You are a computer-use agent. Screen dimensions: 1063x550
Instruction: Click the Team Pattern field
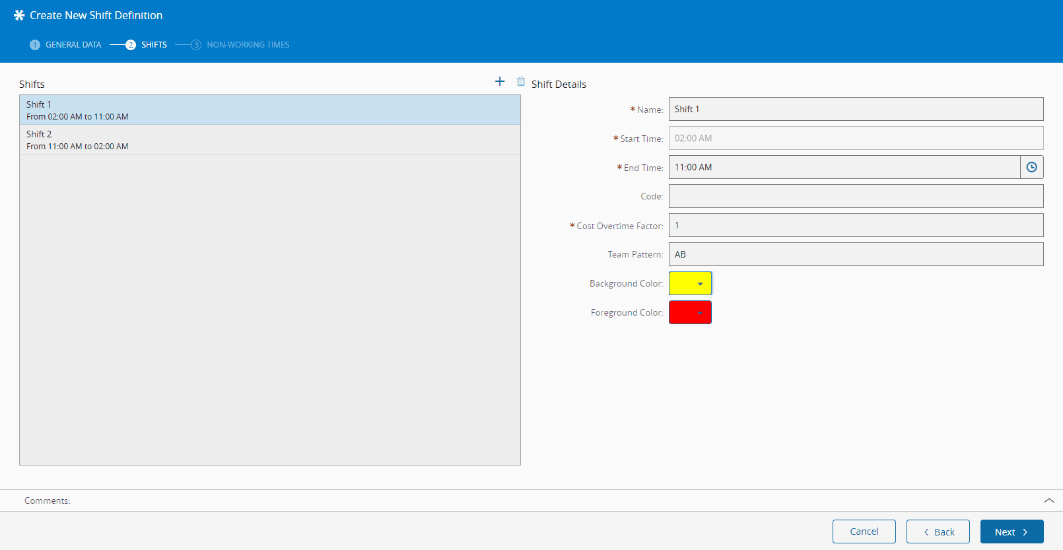click(856, 254)
